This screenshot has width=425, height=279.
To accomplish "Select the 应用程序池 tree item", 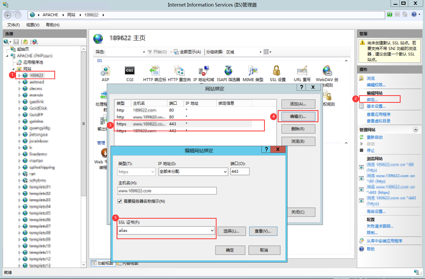I will pos(33,62).
